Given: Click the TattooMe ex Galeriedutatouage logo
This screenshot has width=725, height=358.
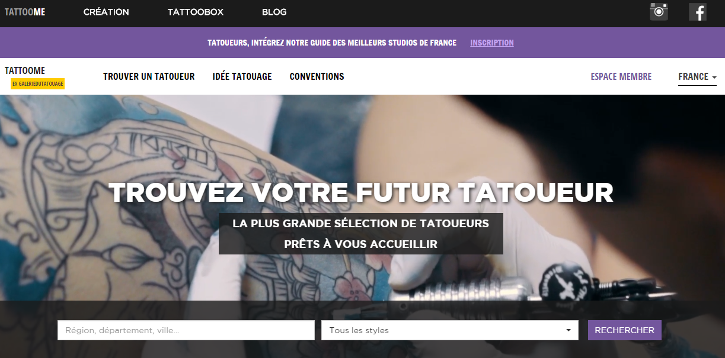Looking at the screenshot, I should 34,77.
